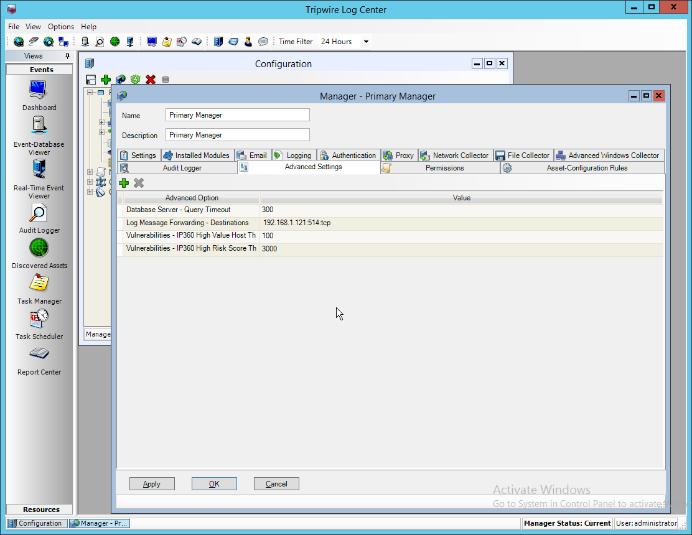Image resolution: width=692 pixels, height=535 pixels.
Task: Pin the Views panel
Action: (67, 56)
